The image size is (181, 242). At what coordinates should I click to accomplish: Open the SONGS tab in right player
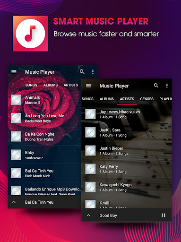click(x=87, y=99)
